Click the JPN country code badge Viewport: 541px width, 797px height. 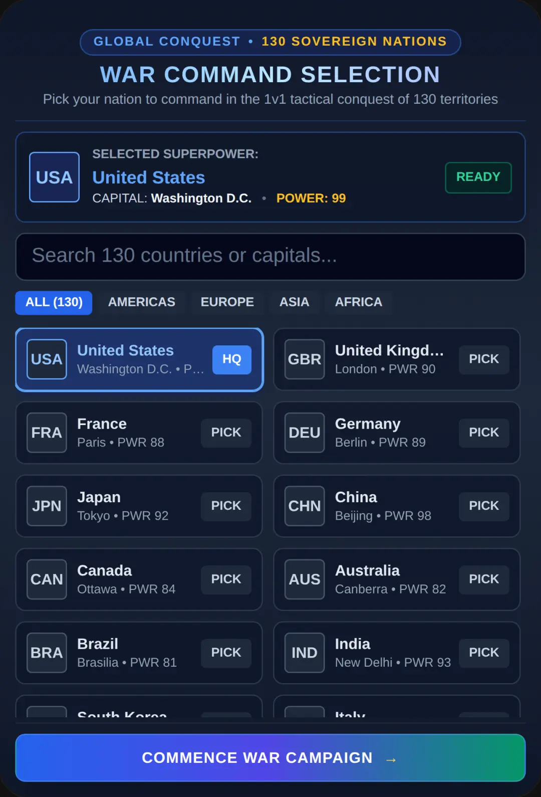[47, 506]
